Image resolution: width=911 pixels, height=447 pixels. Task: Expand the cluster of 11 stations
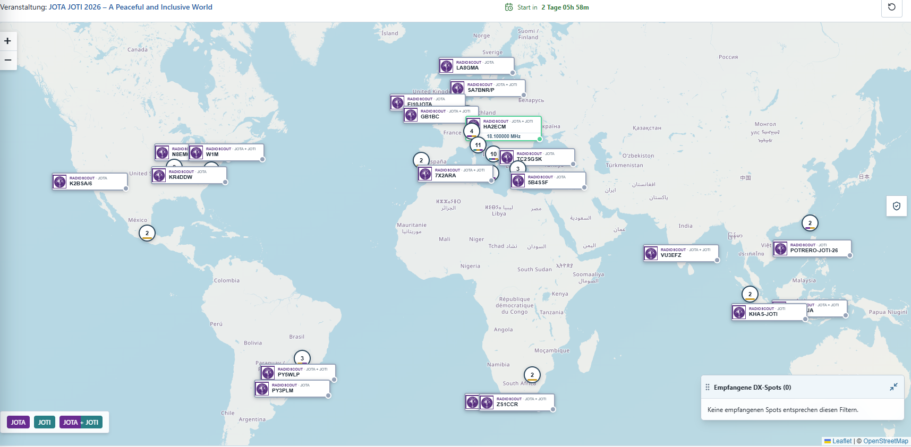[478, 145]
